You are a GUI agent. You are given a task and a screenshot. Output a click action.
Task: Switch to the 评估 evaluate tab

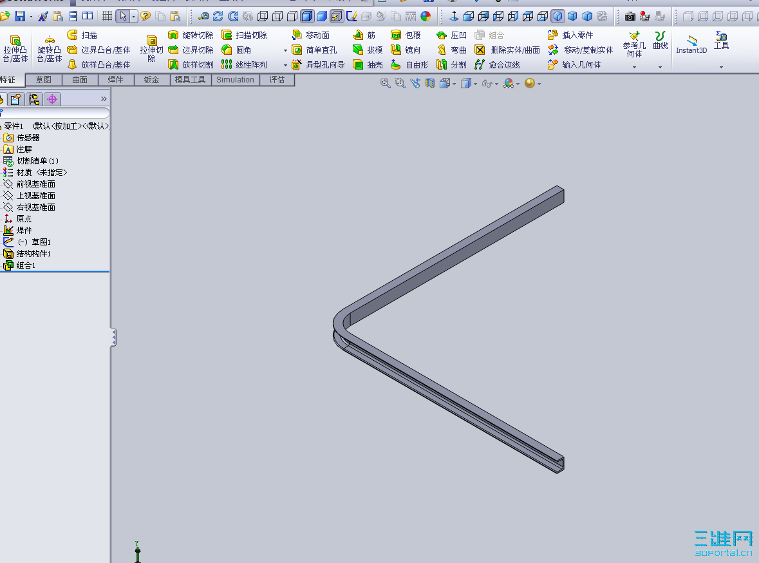coord(277,80)
